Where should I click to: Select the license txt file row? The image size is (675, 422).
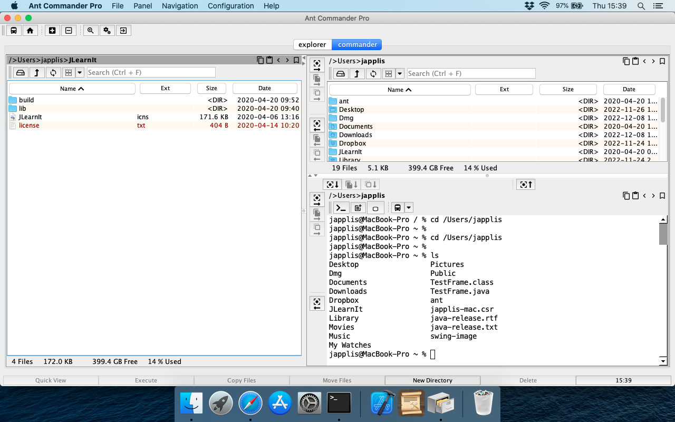coord(154,126)
